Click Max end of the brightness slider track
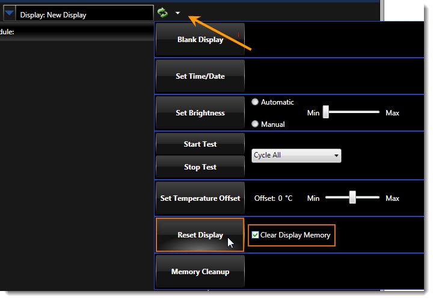 point(378,112)
